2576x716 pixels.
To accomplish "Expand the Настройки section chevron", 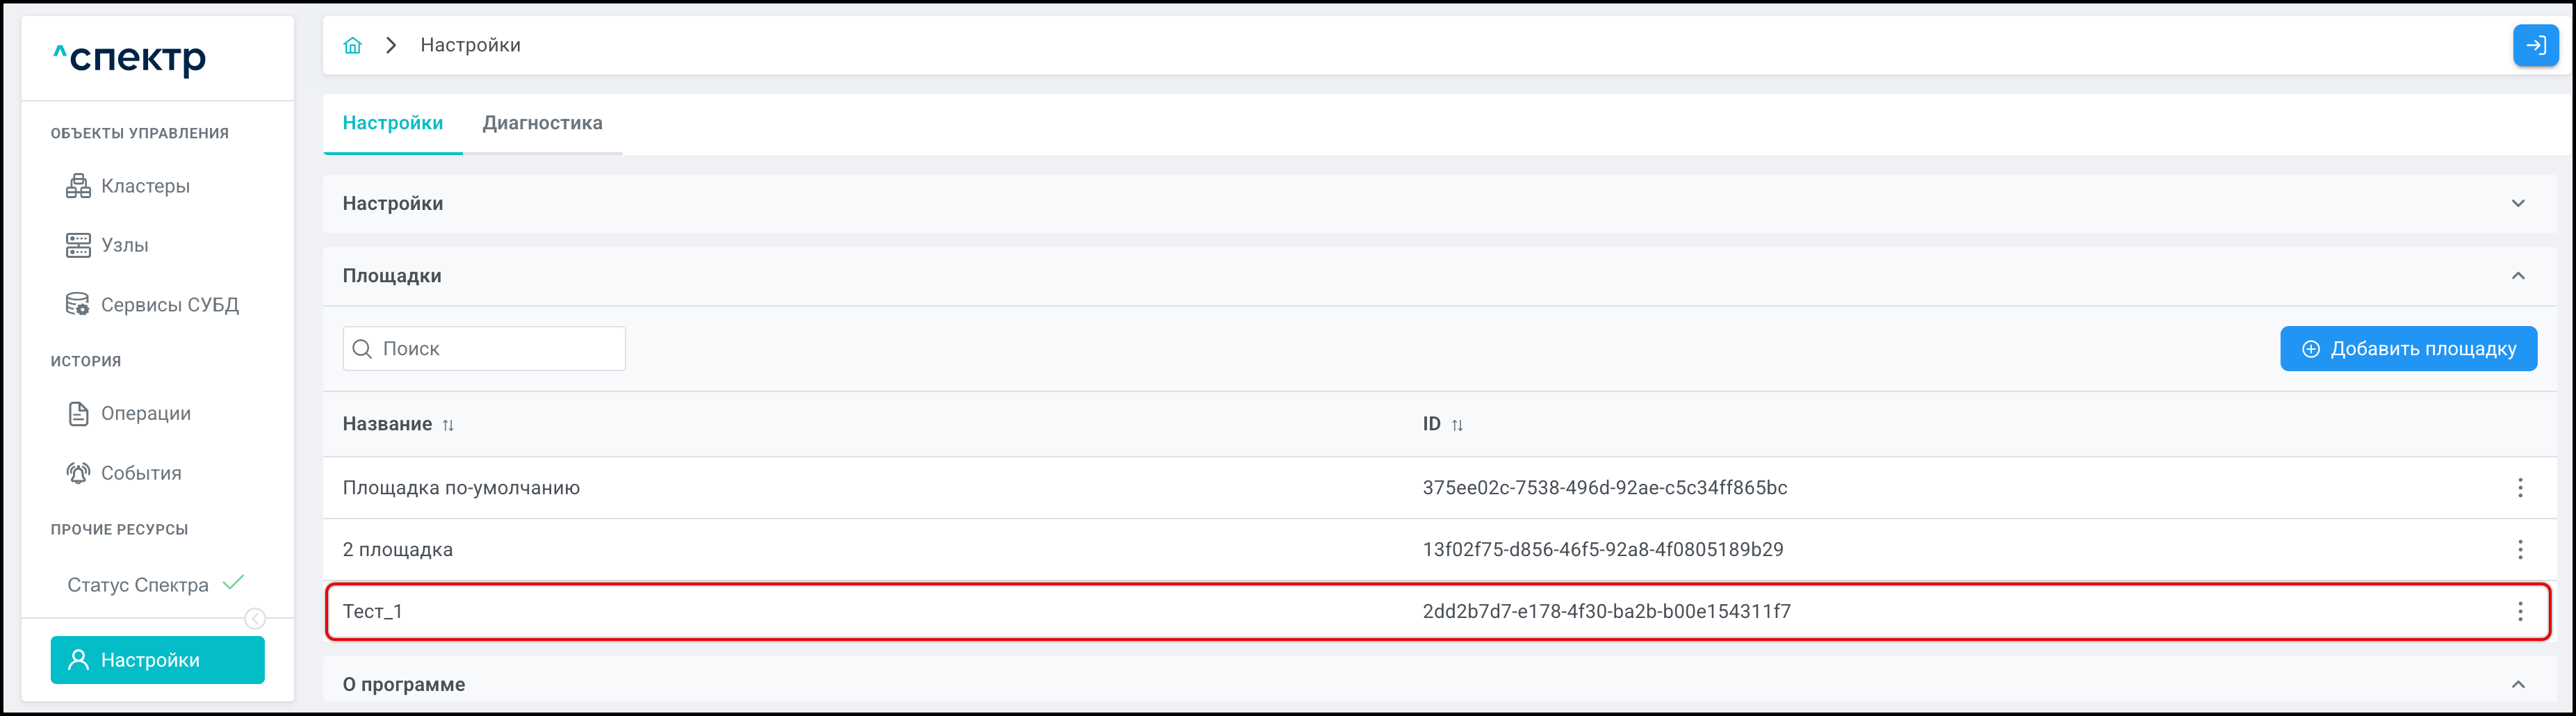I will (x=2517, y=203).
